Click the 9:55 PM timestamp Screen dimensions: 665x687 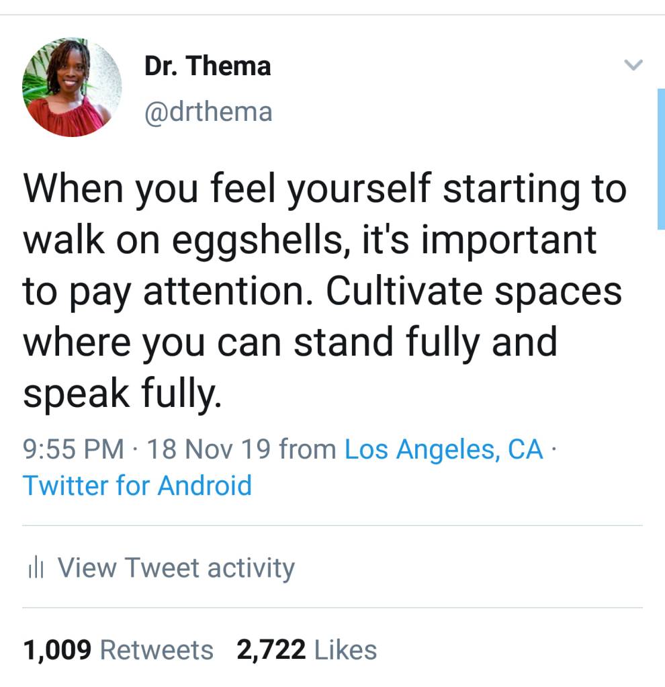(73, 449)
